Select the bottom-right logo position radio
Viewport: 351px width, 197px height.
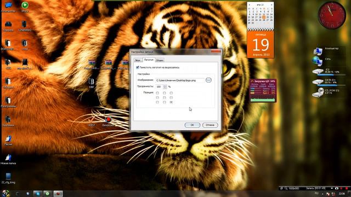(x=171, y=102)
